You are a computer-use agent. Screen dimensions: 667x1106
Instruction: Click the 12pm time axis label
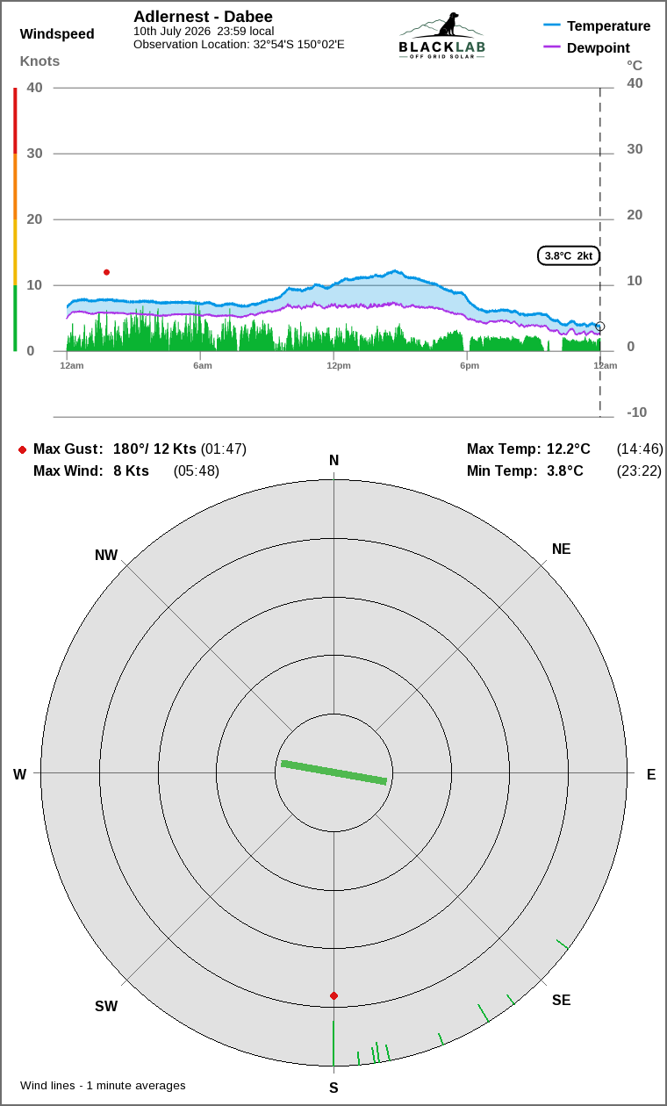click(339, 365)
